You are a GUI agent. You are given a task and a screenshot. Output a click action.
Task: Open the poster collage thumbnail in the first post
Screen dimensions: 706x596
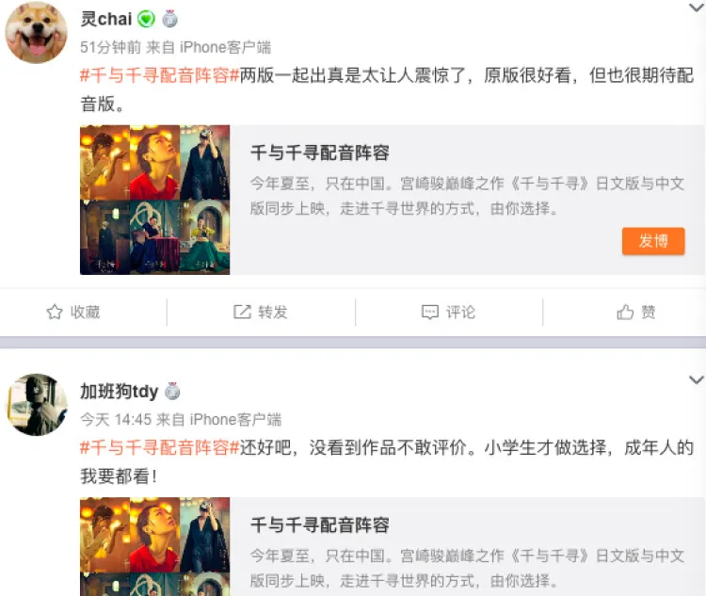pyautogui.click(x=155, y=200)
